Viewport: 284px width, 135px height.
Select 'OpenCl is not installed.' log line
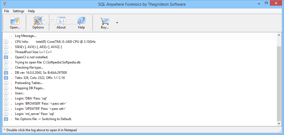click(x=32, y=57)
